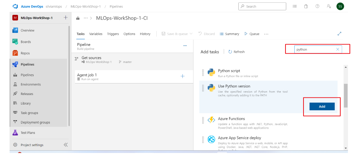Refresh the task list
356x161 pixels.
point(236,52)
